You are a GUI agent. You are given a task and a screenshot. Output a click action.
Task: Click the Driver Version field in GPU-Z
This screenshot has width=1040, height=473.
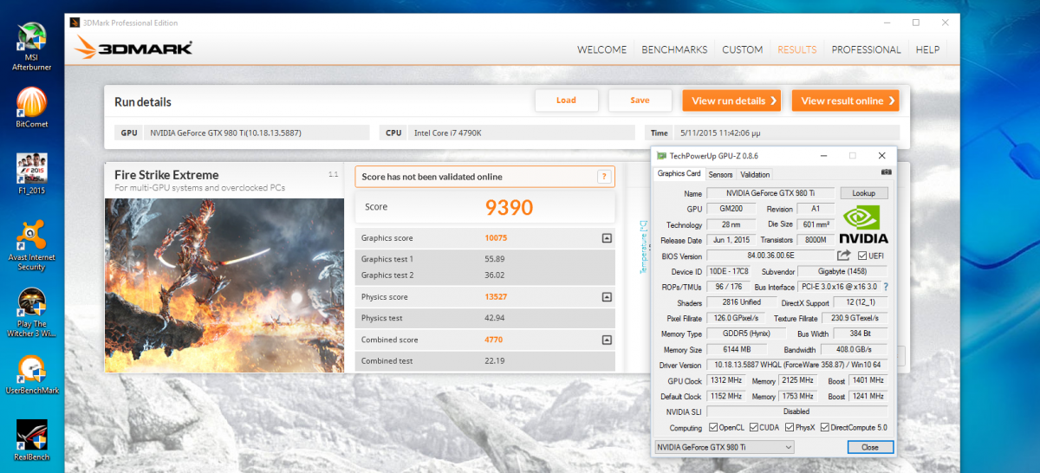tap(797, 365)
